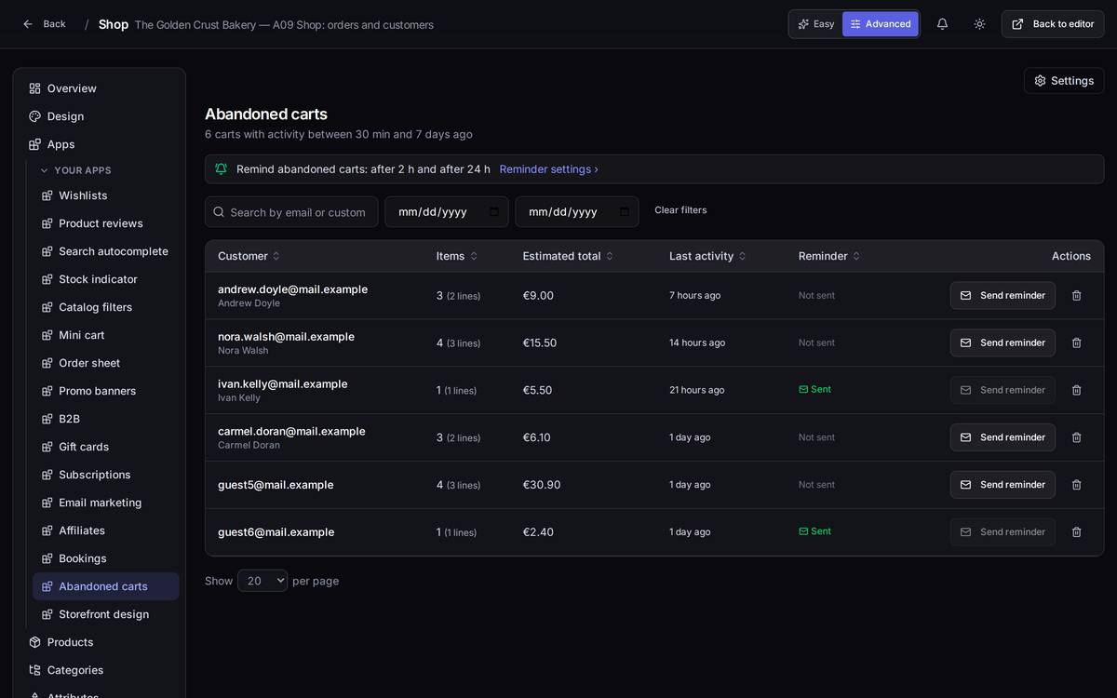Switch to Advanced mode
Viewport: 1117px width, 698px height.
[x=881, y=24]
